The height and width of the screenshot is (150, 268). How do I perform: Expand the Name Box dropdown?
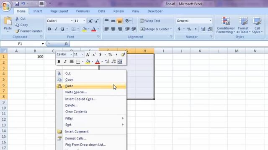43,44
